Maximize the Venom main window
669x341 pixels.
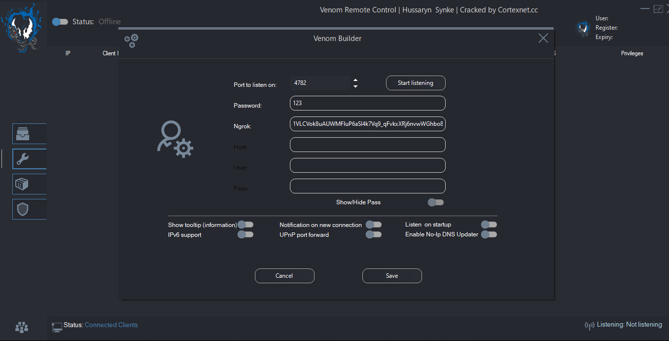(659, 9)
